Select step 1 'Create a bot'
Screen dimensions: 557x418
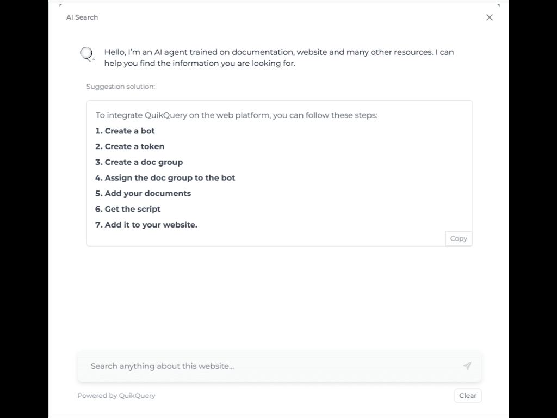pos(125,131)
